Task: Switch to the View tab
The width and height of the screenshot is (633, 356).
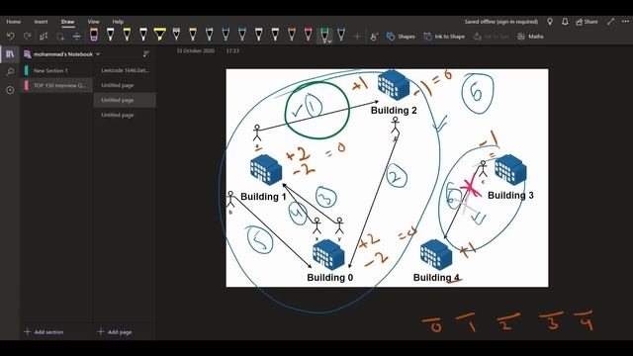Action: tap(93, 22)
